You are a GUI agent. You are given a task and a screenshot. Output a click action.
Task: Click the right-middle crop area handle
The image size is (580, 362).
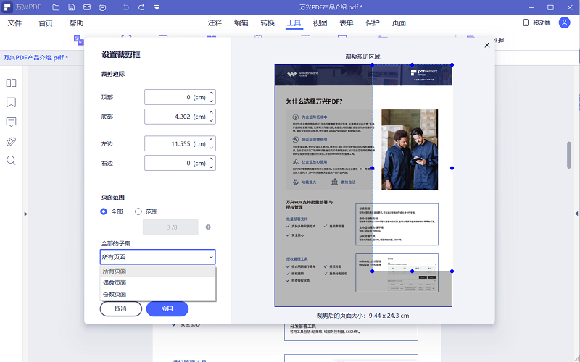tap(452, 168)
